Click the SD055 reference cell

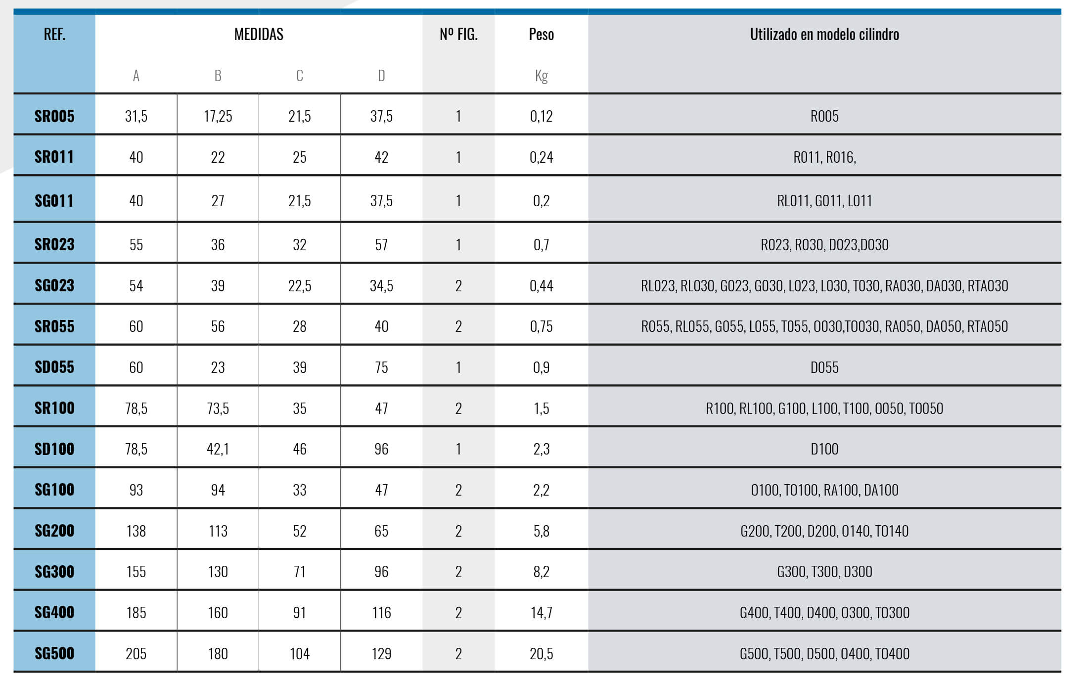[54, 367]
